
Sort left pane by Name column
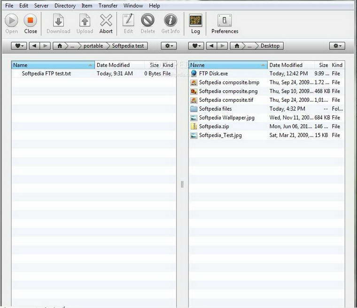click(53, 65)
